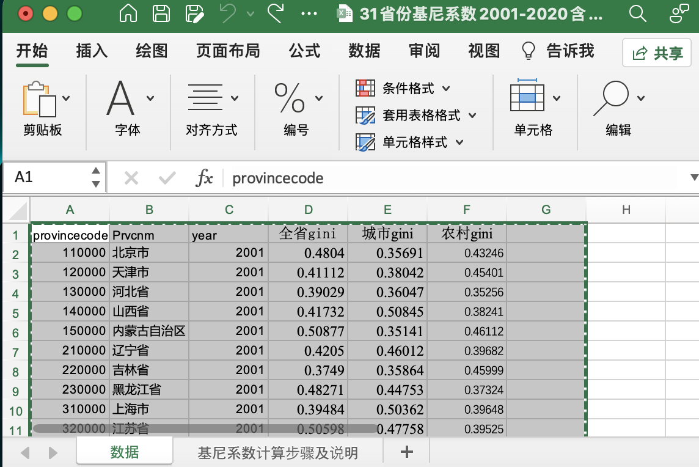
Task: Switch to the 公式 ribbon tab
Action: pos(304,51)
